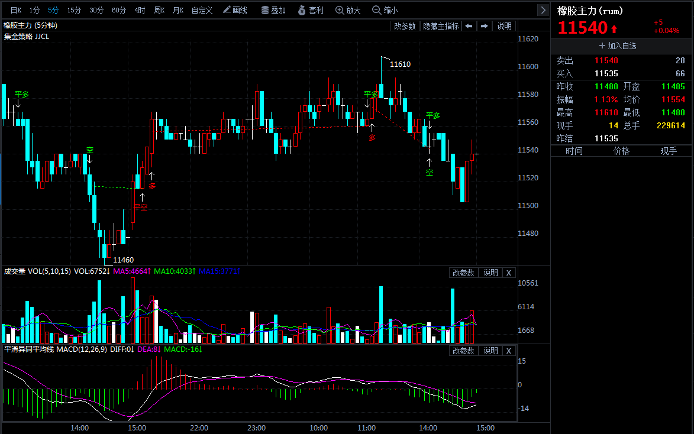Open 改参数 for the MACD indicator
The height and width of the screenshot is (434, 694).
point(463,351)
